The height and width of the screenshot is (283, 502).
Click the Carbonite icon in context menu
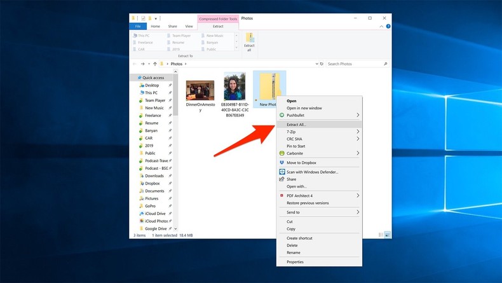[x=282, y=153]
